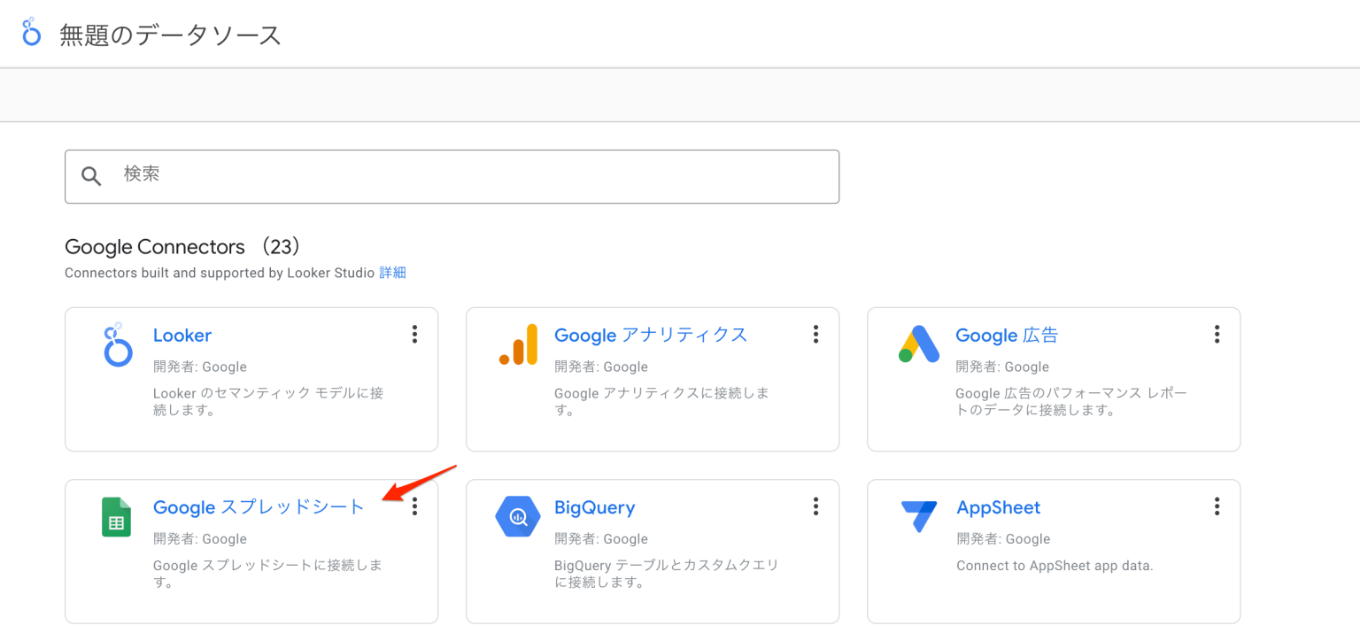This screenshot has height=641, width=1360.
Task: Click the magnifying glass search icon
Action: pyautogui.click(x=91, y=175)
